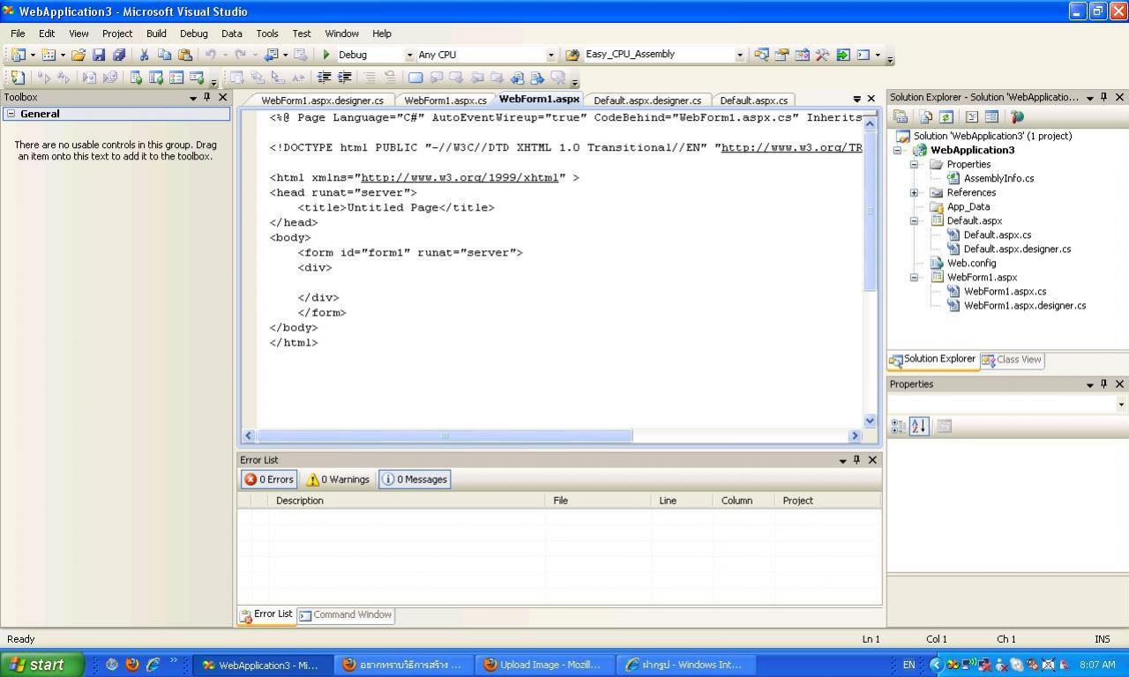
Task: Select AssemblyInfo.cs in Solution Explorer
Action: point(998,179)
